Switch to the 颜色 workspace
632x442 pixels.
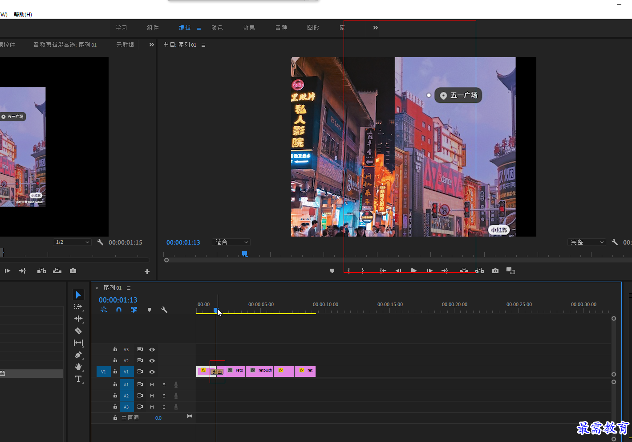coord(217,28)
